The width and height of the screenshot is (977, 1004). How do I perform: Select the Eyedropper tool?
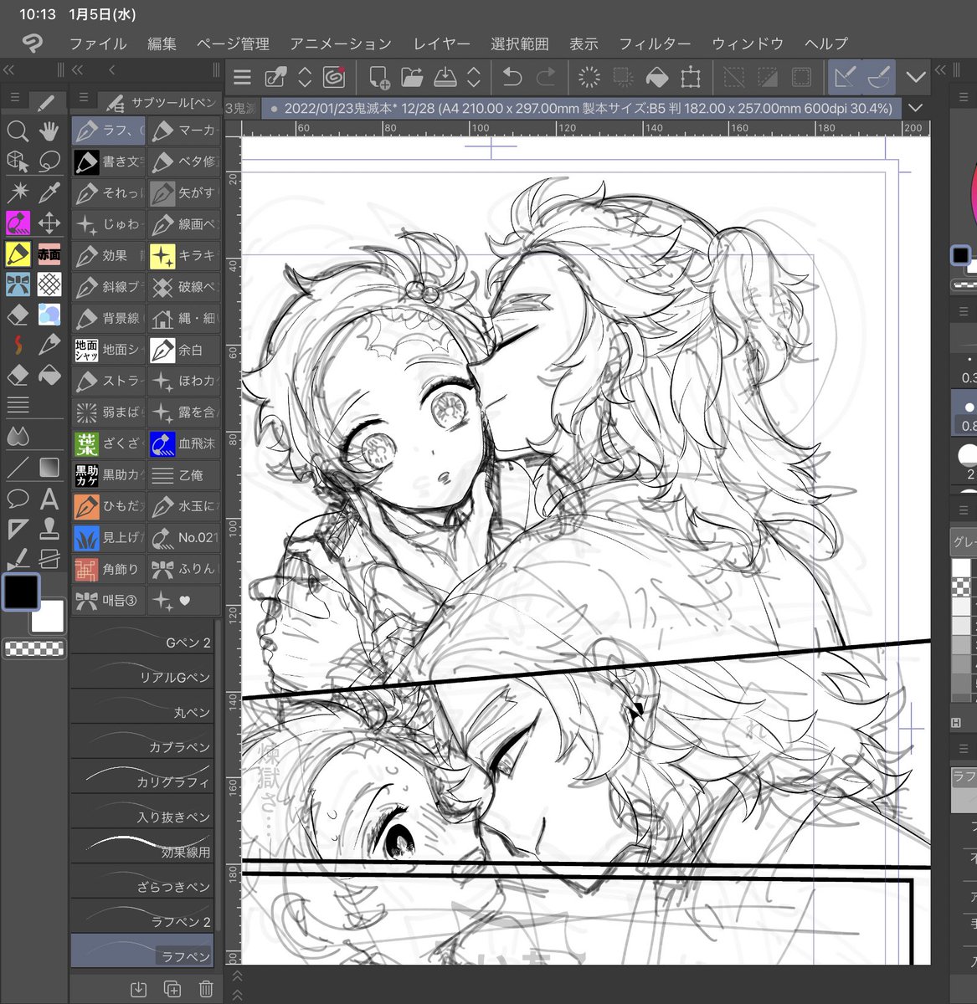pos(49,192)
